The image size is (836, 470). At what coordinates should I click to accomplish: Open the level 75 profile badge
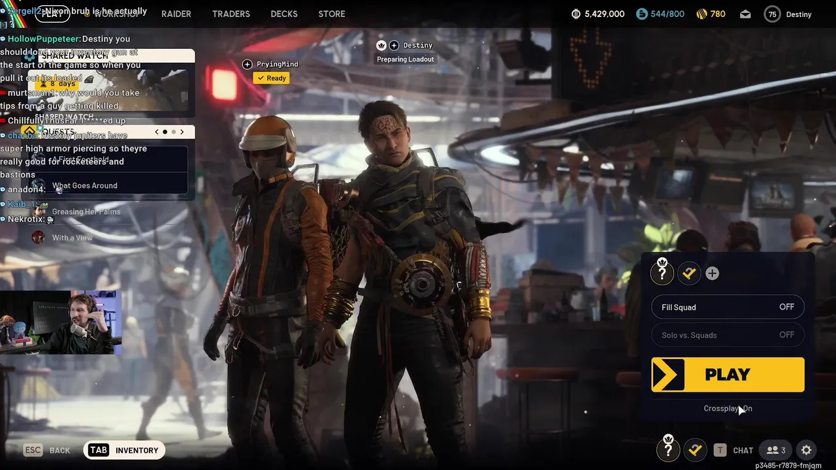click(x=773, y=14)
